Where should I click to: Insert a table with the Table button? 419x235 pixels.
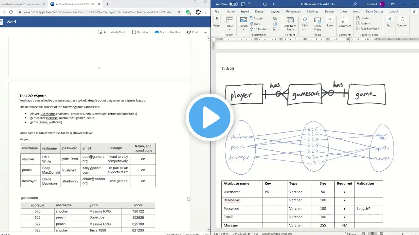coord(230,23)
